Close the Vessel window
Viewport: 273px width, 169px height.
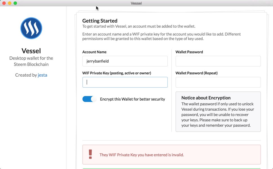click(4, 3)
